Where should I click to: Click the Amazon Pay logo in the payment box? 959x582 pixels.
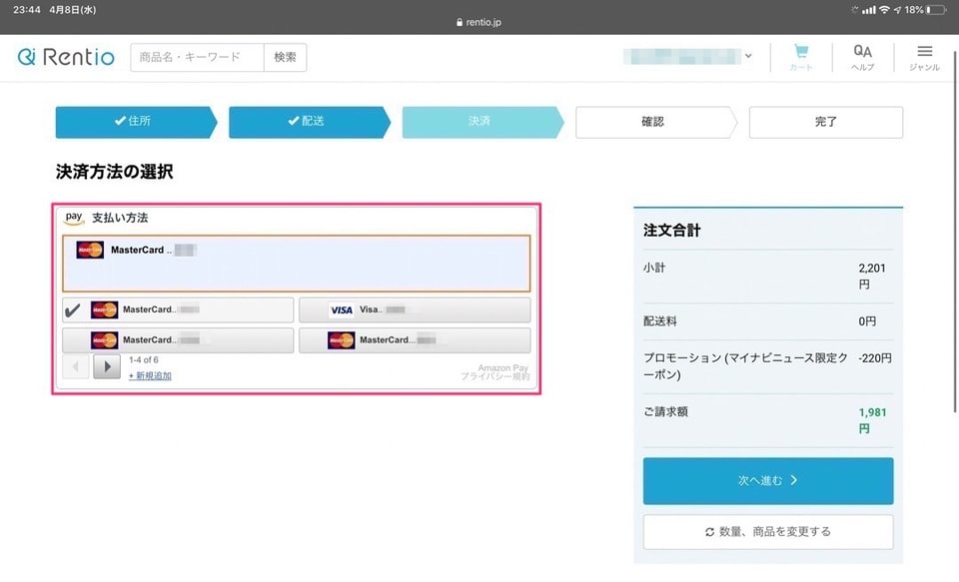[x=74, y=217]
